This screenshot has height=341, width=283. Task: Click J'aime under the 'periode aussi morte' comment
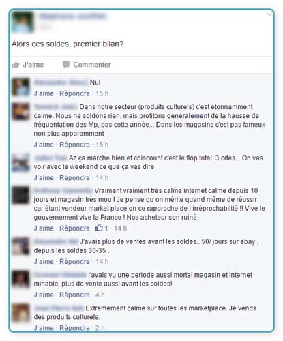(x=44, y=295)
